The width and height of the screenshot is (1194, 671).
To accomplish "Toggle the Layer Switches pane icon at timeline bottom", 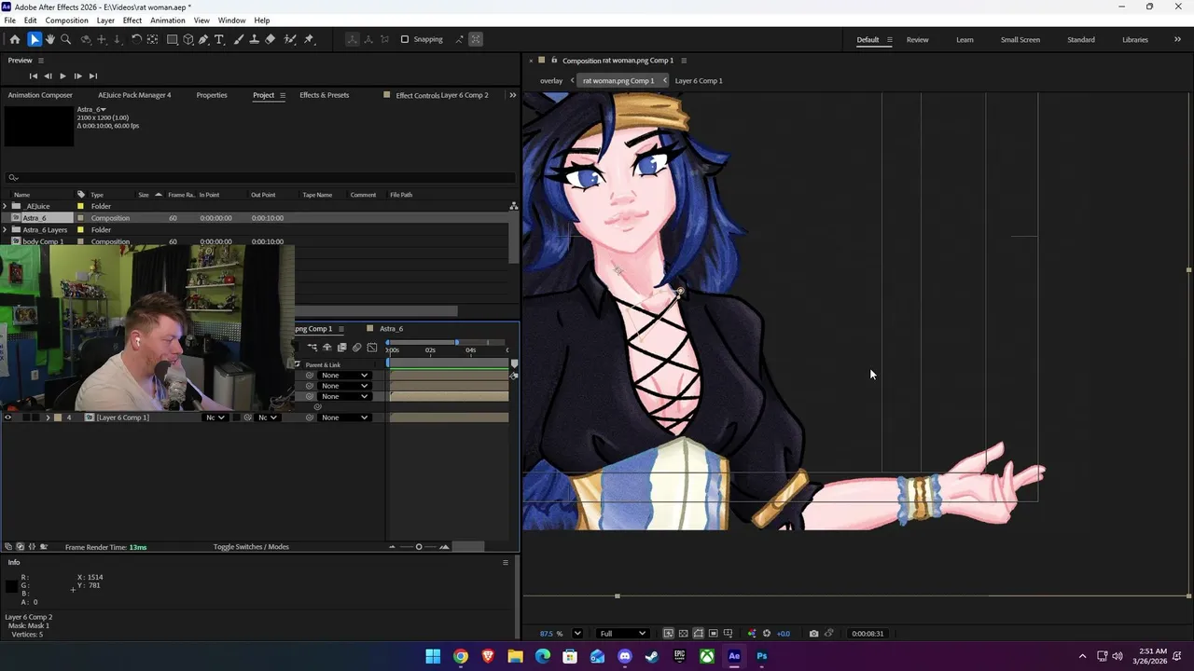I will pos(8,547).
